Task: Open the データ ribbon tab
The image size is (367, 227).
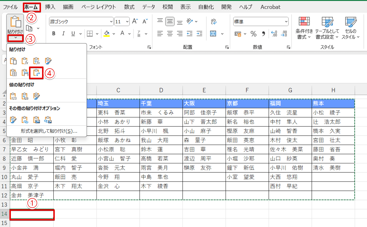Action: (148, 7)
